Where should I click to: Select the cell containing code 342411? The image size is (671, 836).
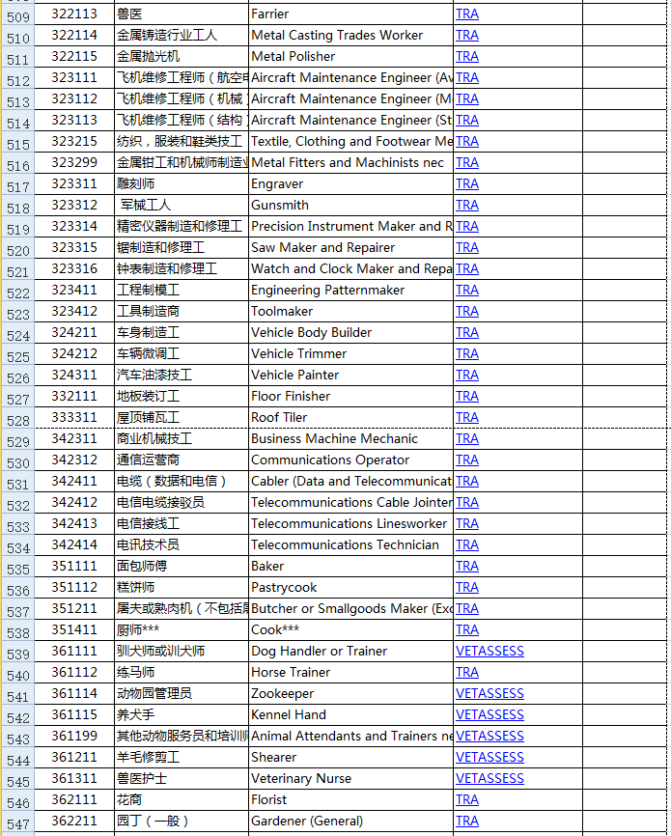pyautogui.click(x=74, y=482)
